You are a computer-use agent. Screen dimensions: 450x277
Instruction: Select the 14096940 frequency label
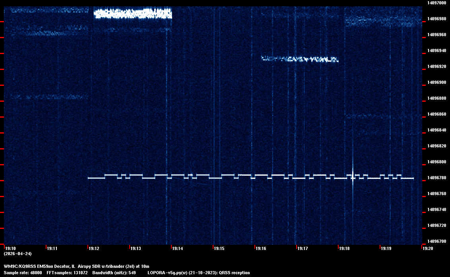(436, 50)
